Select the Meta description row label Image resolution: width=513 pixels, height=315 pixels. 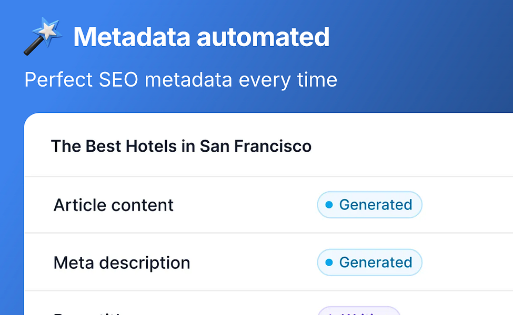pyautogui.click(x=122, y=262)
